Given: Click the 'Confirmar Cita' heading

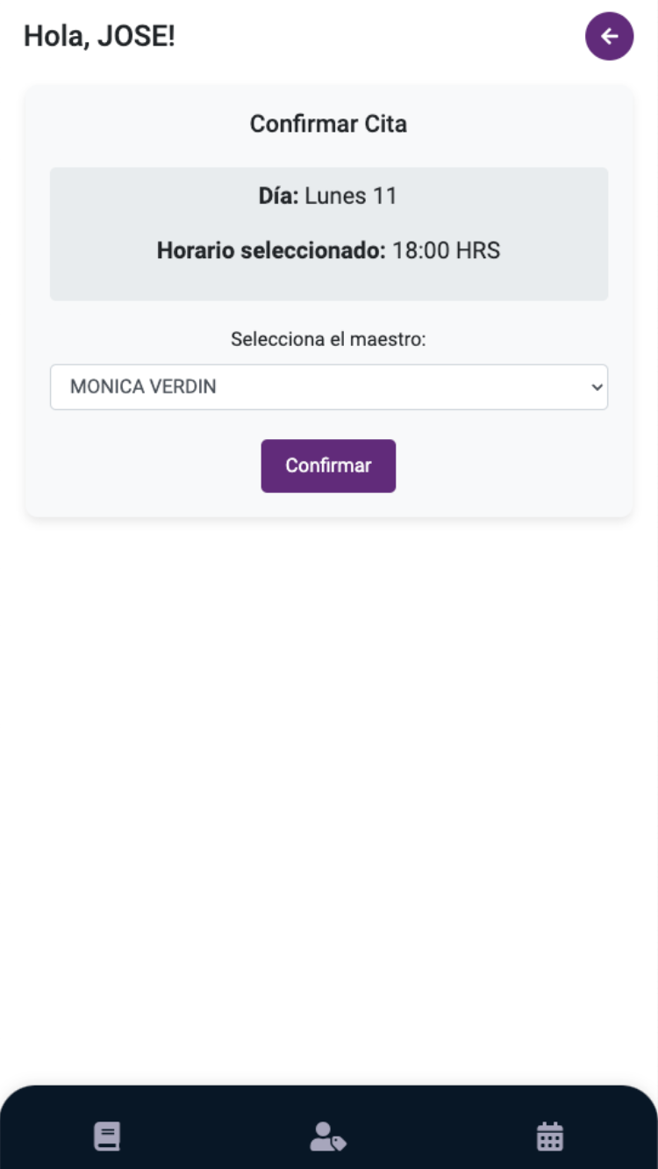Looking at the screenshot, I should (x=328, y=124).
